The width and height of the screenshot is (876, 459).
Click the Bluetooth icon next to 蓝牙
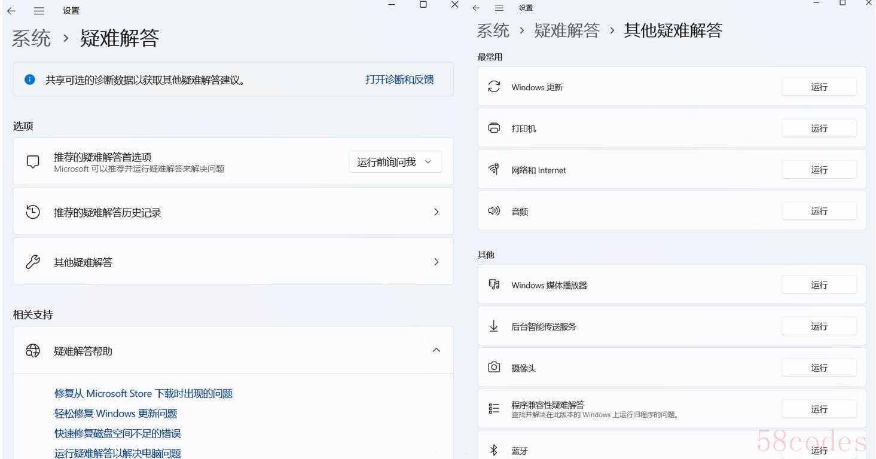[x=494, y=450]
